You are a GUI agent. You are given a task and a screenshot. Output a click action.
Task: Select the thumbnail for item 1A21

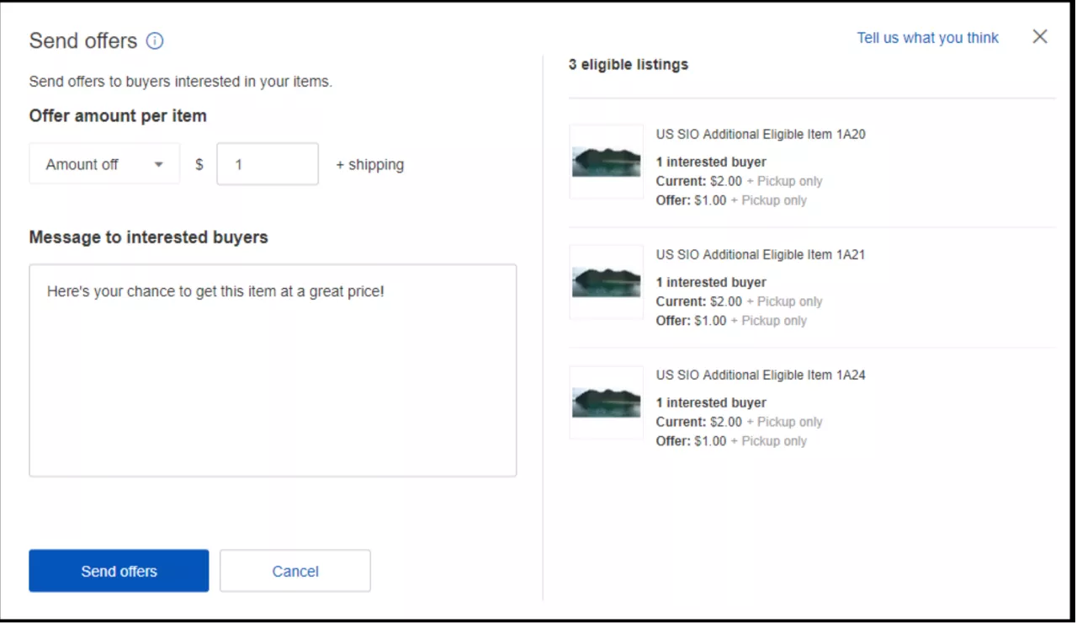click(606, 282)
